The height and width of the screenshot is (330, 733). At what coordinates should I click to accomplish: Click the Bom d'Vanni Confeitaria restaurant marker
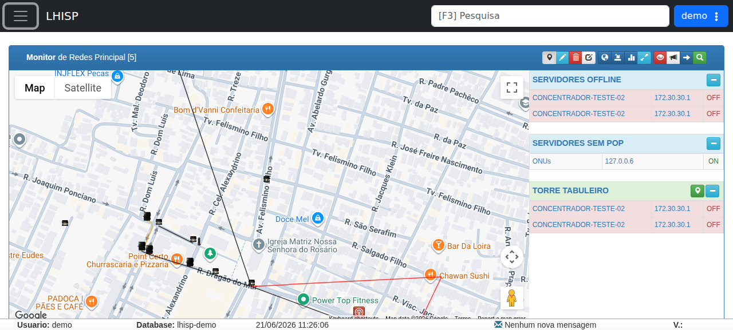pyautogui.click(x=267, y=109)
